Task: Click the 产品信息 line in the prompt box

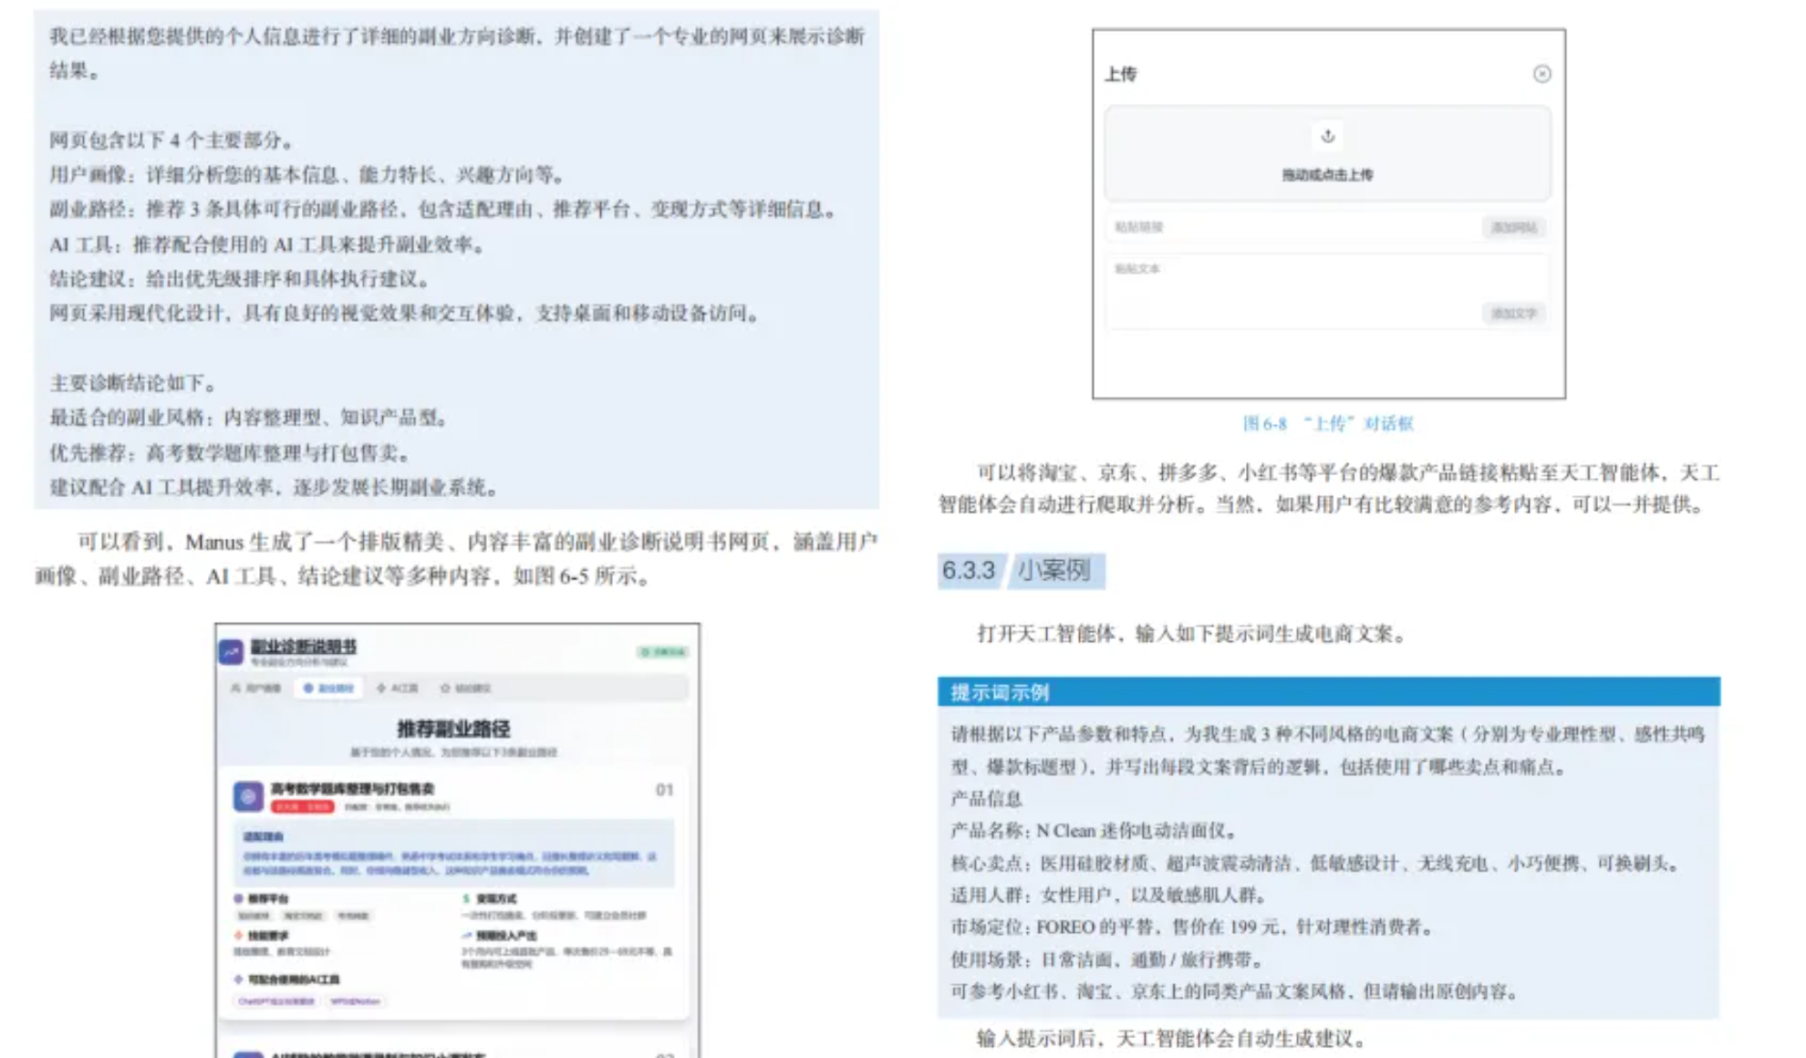Action: click(x=986, y=798)
